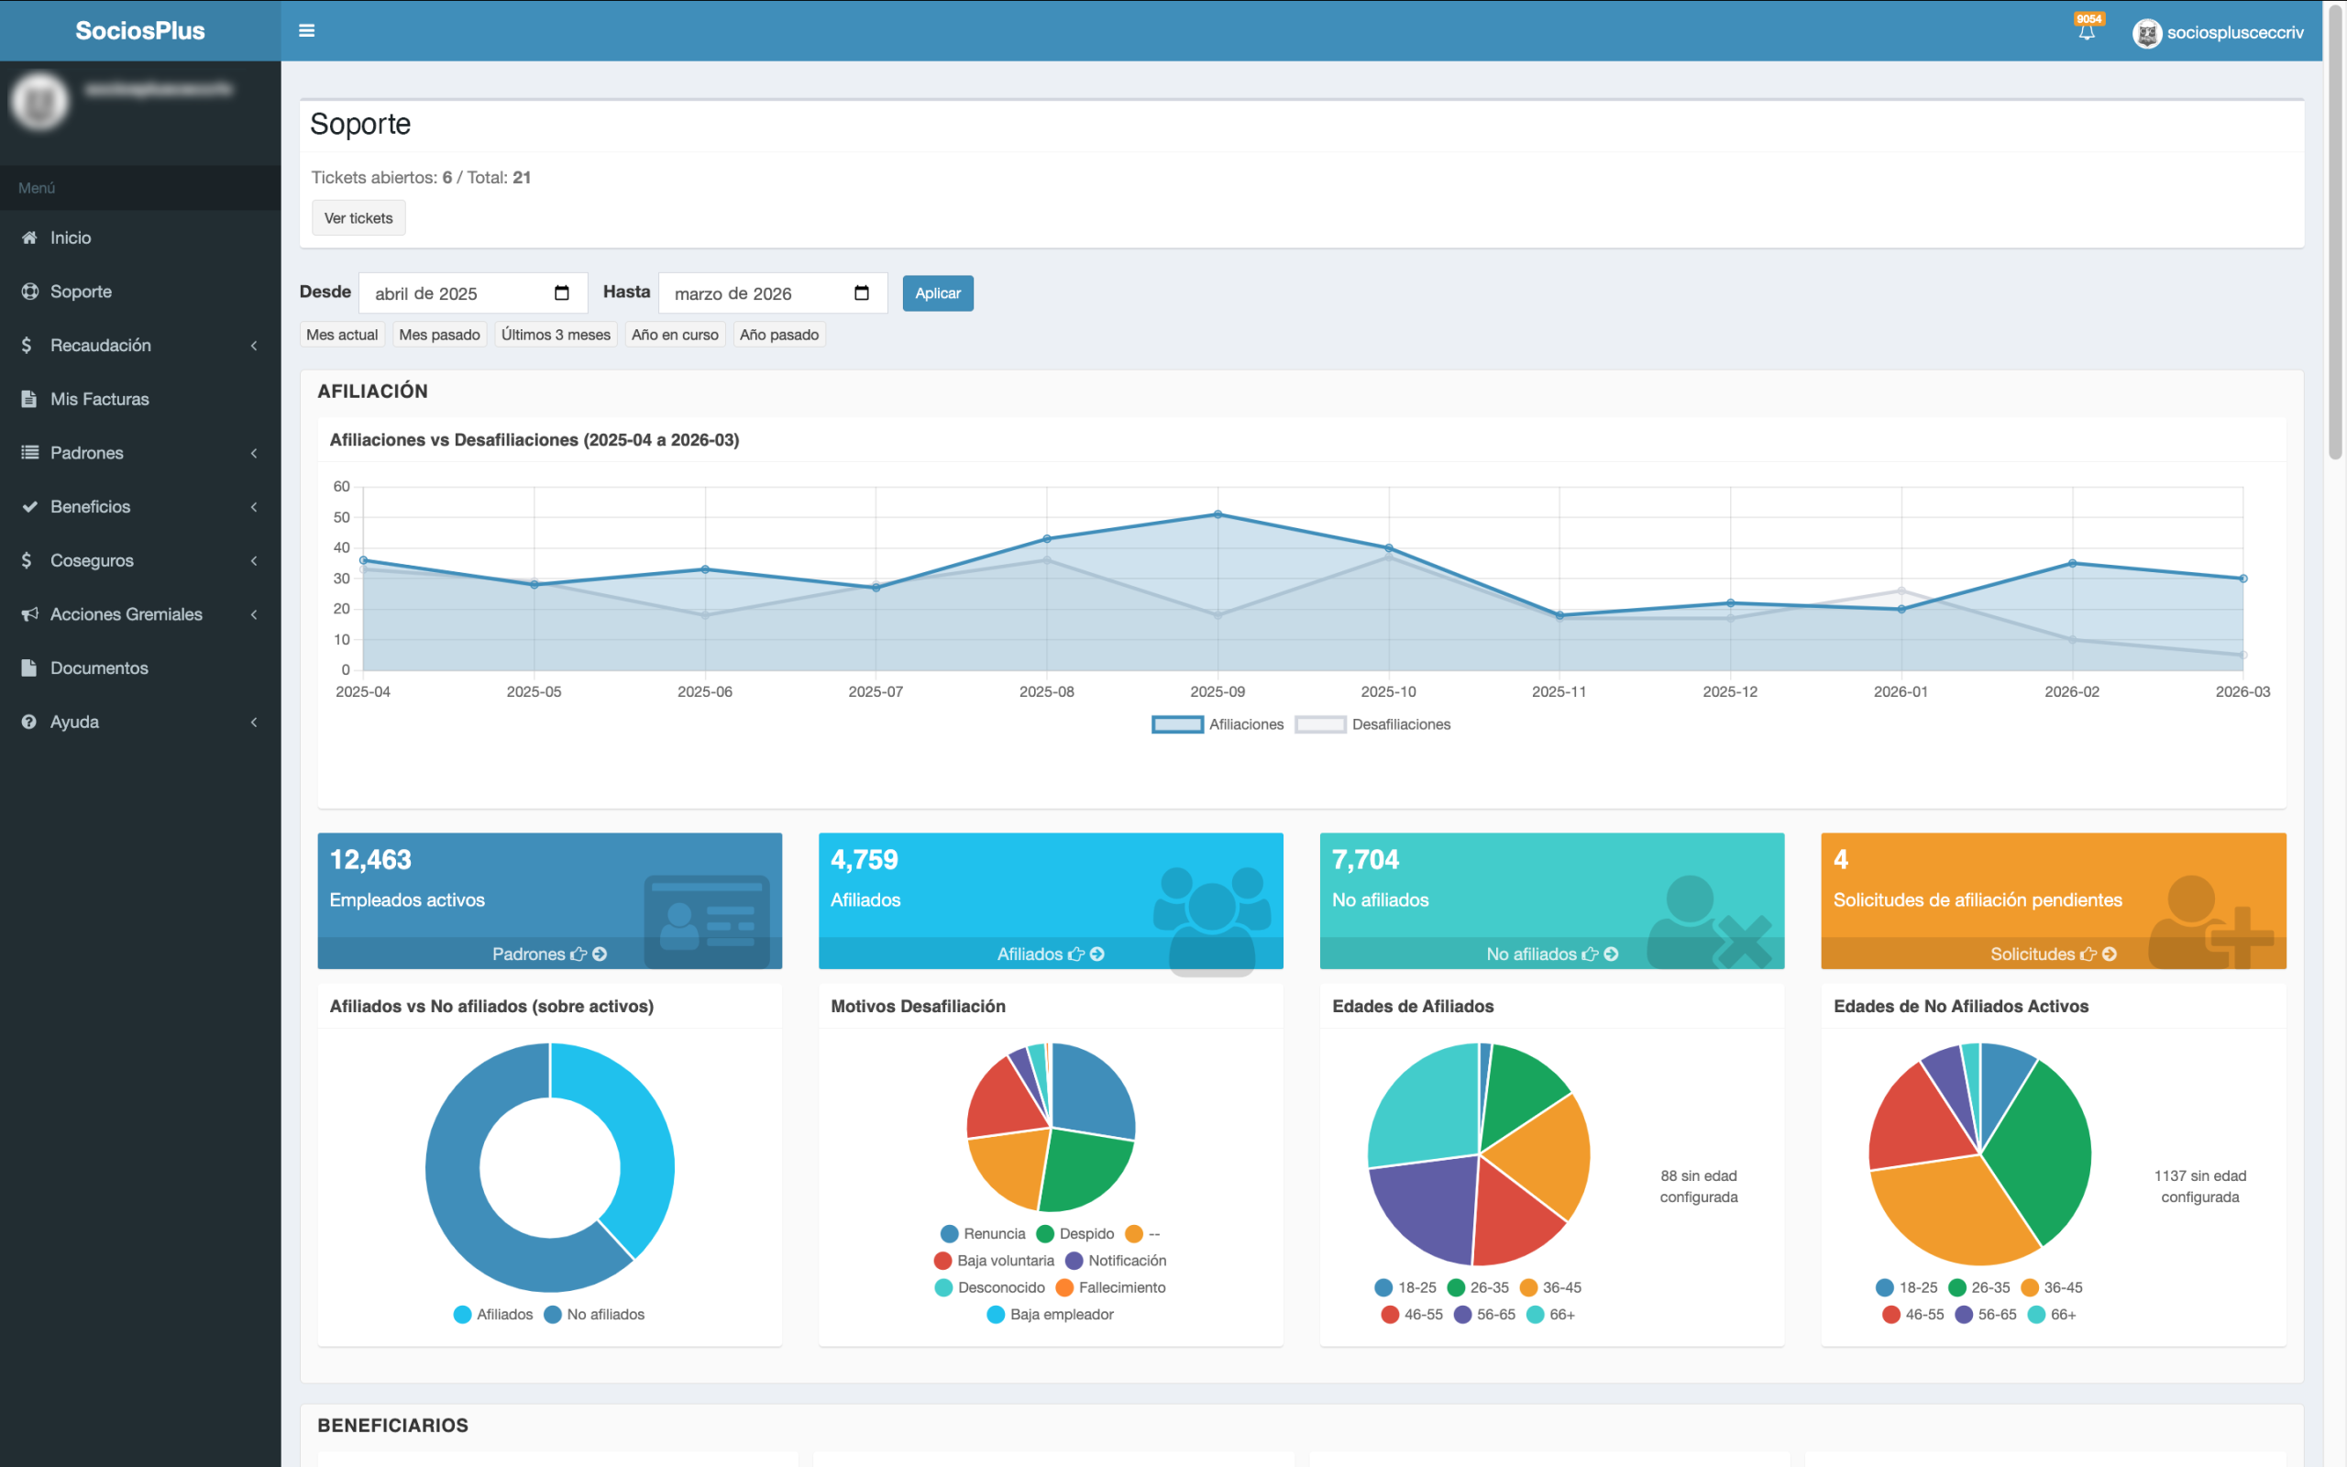Image resolution: width=2347 pixels, height=1467 pixels.
Task: Click the Documentos file icon
Action: [30, 667]
